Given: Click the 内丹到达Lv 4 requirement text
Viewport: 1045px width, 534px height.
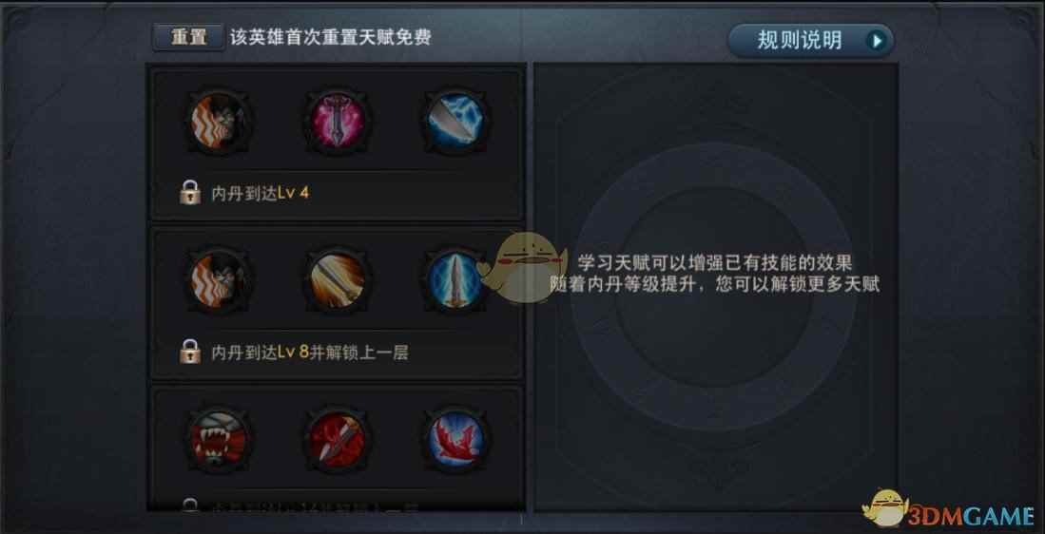Looking at the screenshot, I should click(260, 194).
